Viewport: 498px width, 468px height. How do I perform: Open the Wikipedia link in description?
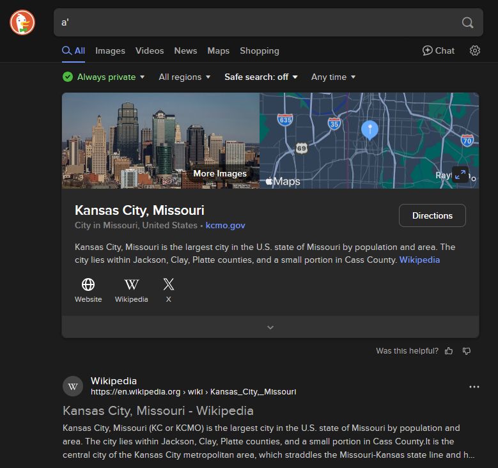[x=419, y=260]
